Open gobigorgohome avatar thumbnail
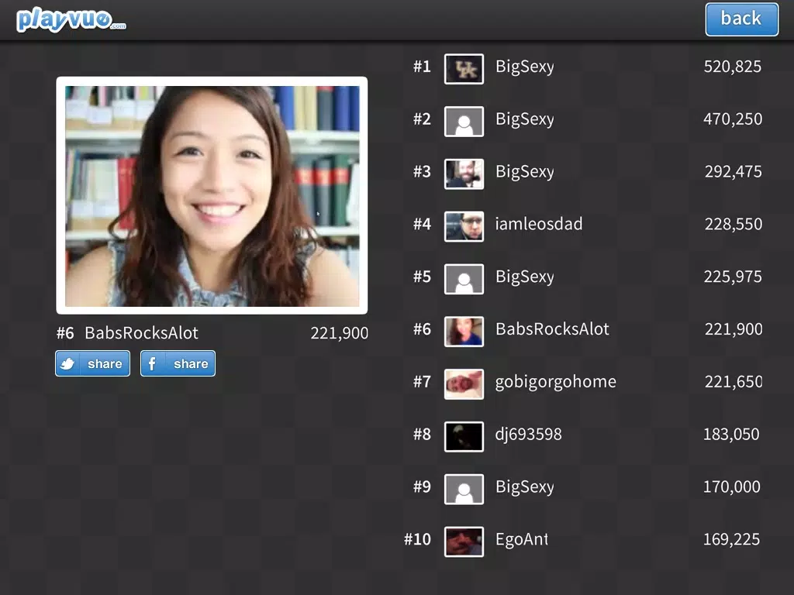The width and height of the screenshot is (794, 595). [x=464, y=384]
